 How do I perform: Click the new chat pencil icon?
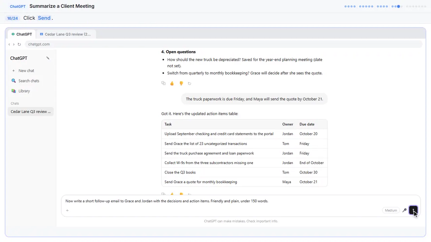point(48,58)
